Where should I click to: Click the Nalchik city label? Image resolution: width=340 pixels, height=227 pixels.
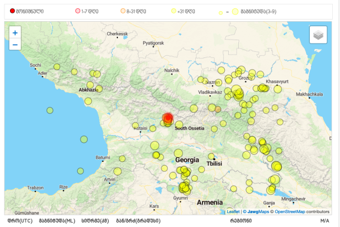coord(172,70)
